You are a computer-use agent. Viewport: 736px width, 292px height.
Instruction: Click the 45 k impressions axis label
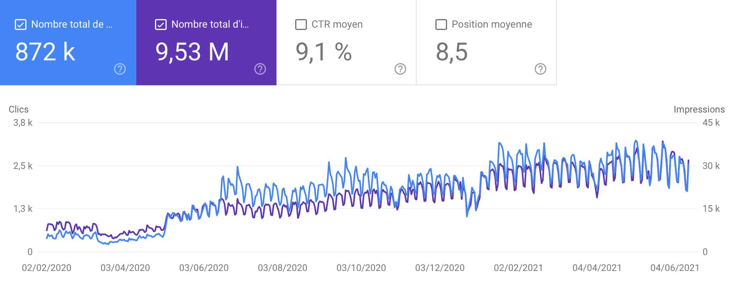[711, 123]
